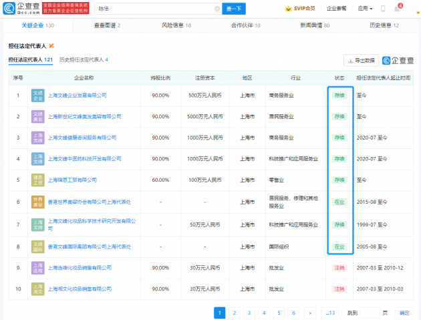421x320 pixels.
Task: Open 上海文峰中医药科技开发有限公司 company link
Action: coord(85,159)
